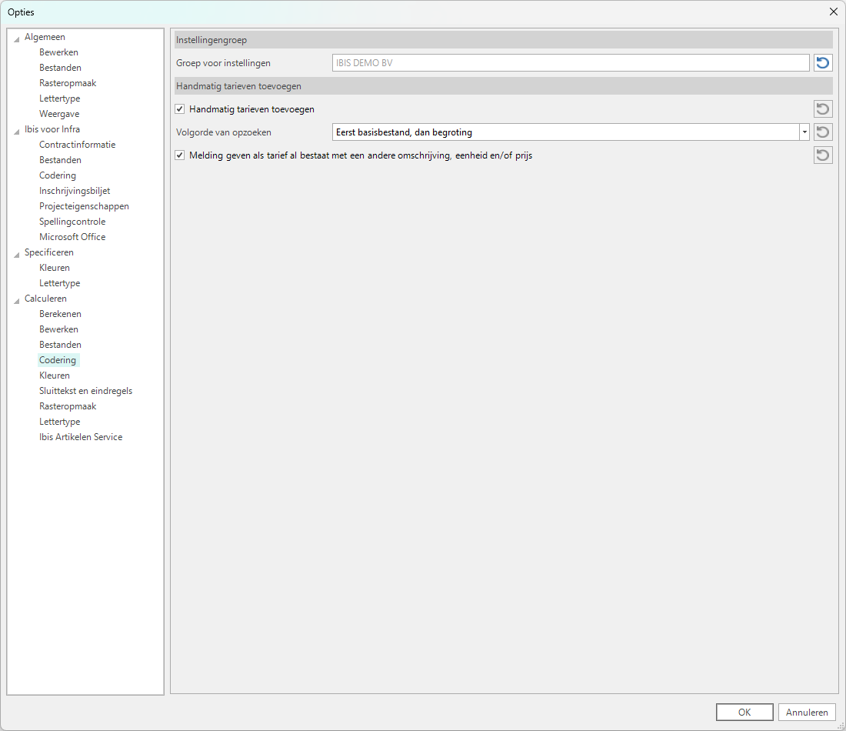Toggle 'Melding geven als tarief al bestaat' checkbox
The image size is (846, 731).
point(180,155)
